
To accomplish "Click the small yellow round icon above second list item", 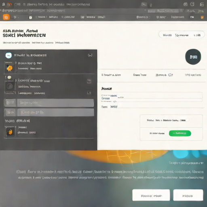I will [x=9, y=77].
